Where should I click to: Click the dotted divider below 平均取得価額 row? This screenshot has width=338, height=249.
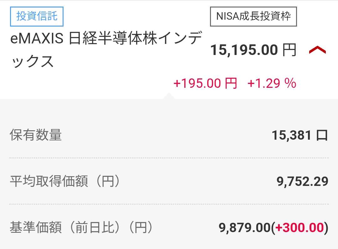pyautogui.click(x=169, y=204)
